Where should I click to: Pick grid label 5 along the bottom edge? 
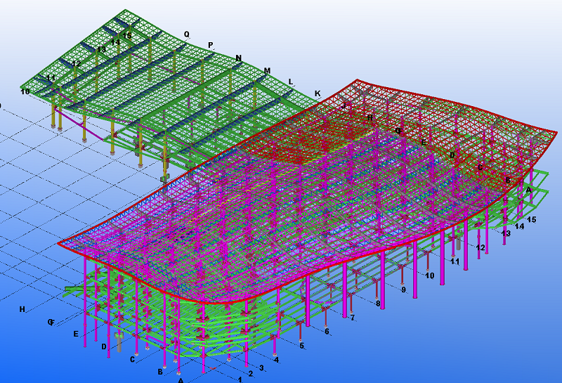(302, 346)
